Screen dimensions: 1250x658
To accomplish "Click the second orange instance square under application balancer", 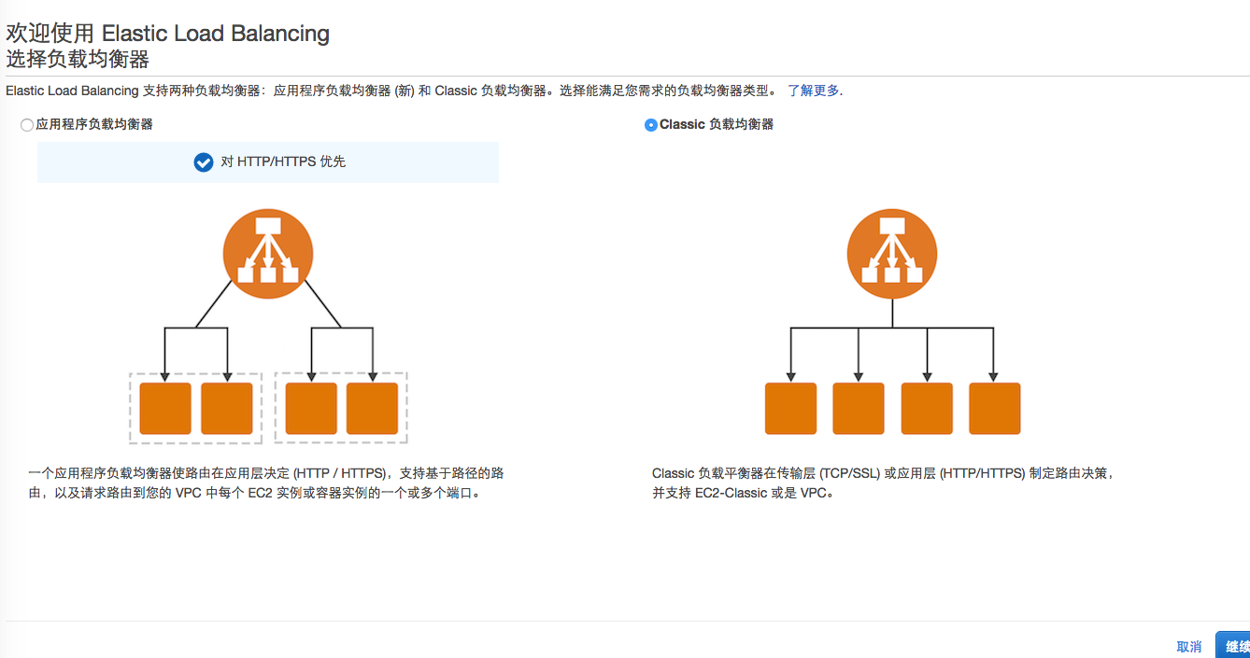I will click(x=227, y=408).
